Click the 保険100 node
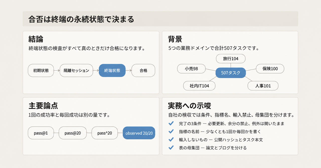 [x=270, y=69]
